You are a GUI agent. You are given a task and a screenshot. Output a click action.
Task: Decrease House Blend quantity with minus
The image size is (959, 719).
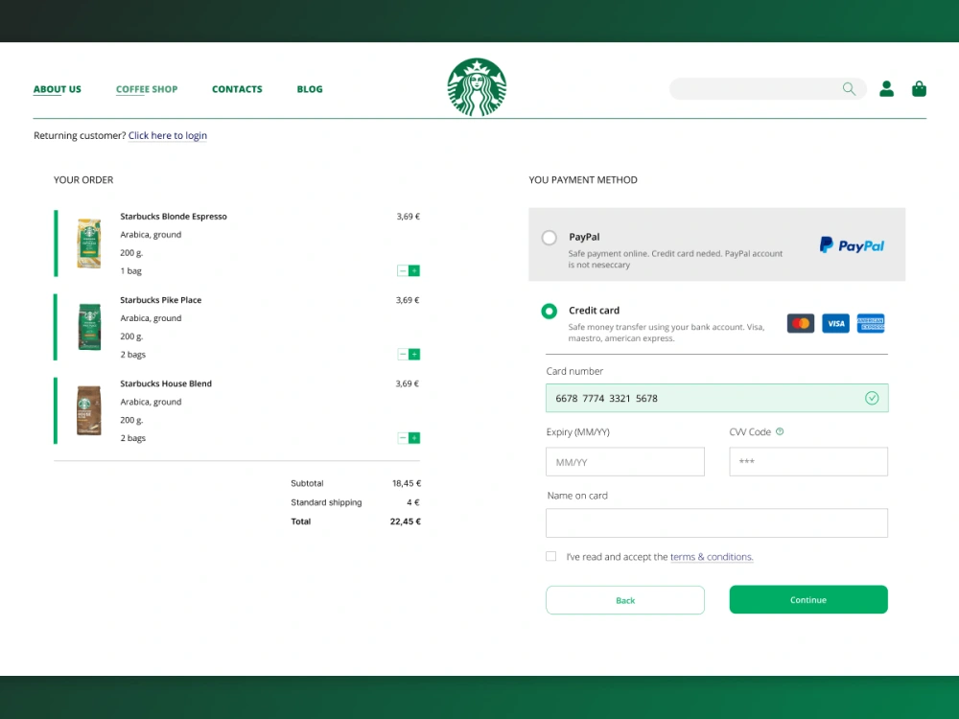(403, 438)
